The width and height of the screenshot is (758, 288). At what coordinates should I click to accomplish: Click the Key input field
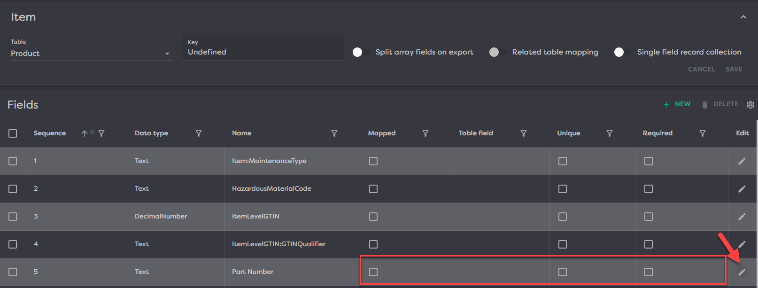pos(263,52)
